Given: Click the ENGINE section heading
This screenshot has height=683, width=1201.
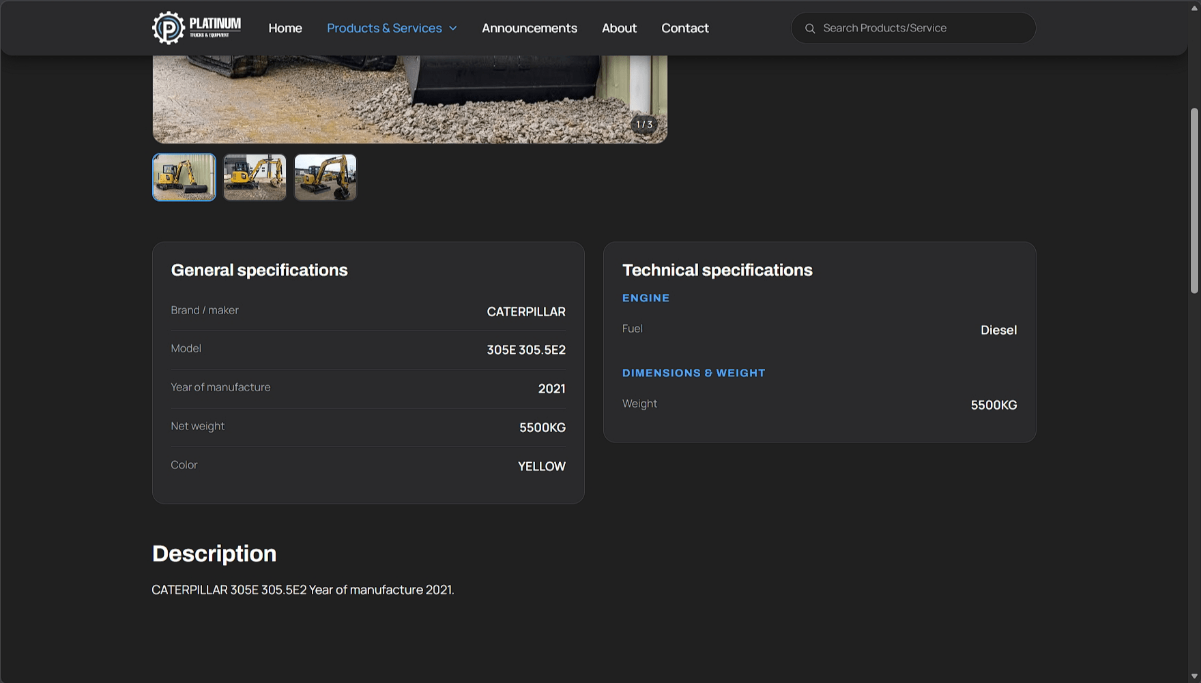Looking at the screenshot, I should (x=646, y=298).
